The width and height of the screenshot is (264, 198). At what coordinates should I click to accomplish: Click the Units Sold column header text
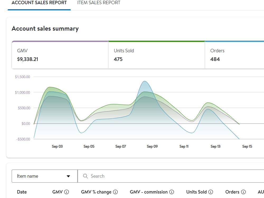point(196,192)
